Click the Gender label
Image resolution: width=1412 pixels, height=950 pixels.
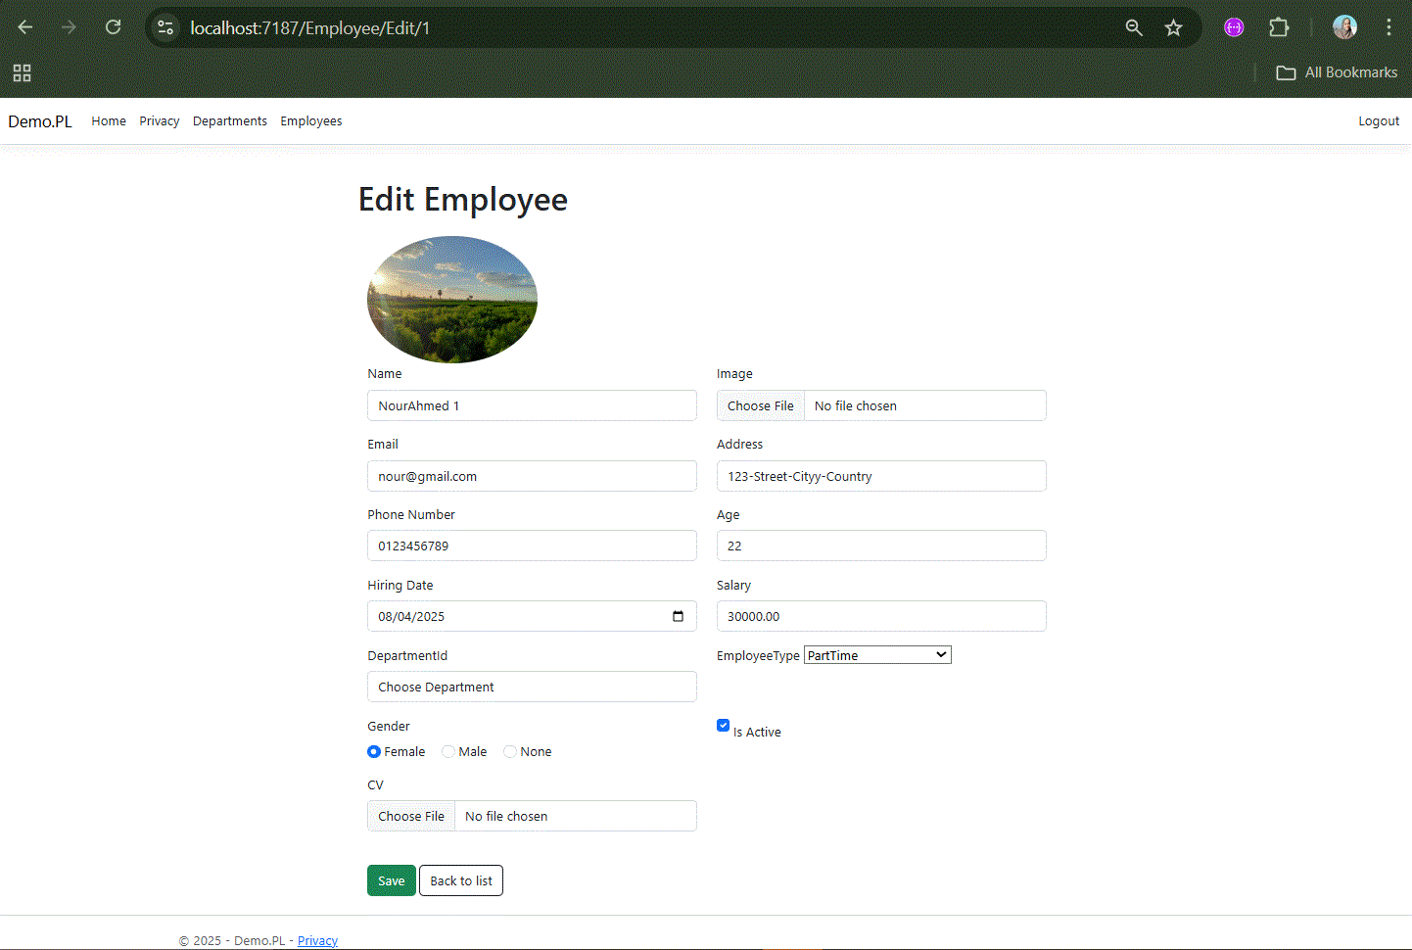(389, 726)
